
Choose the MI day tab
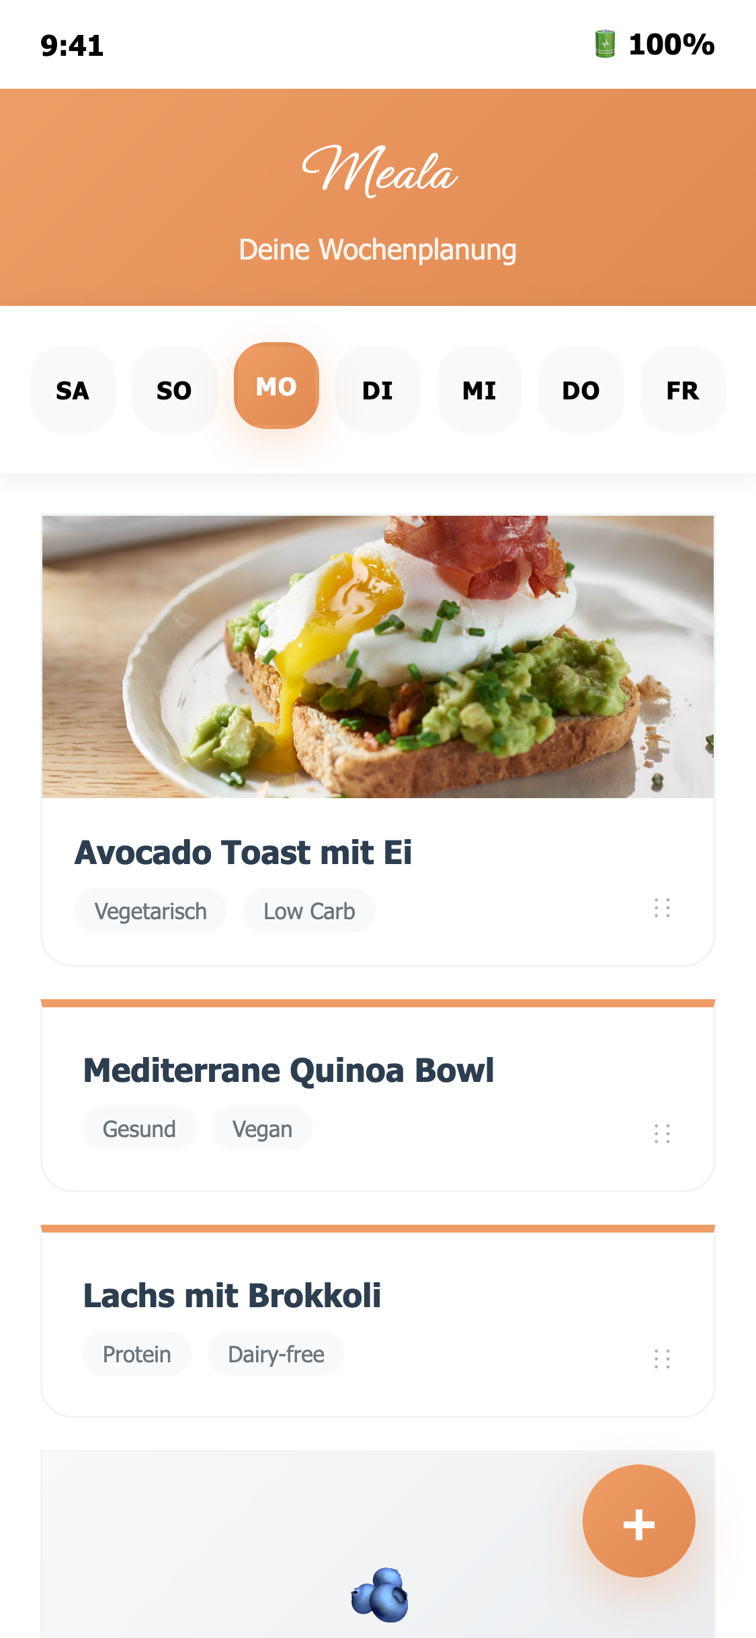click(479, 390)
